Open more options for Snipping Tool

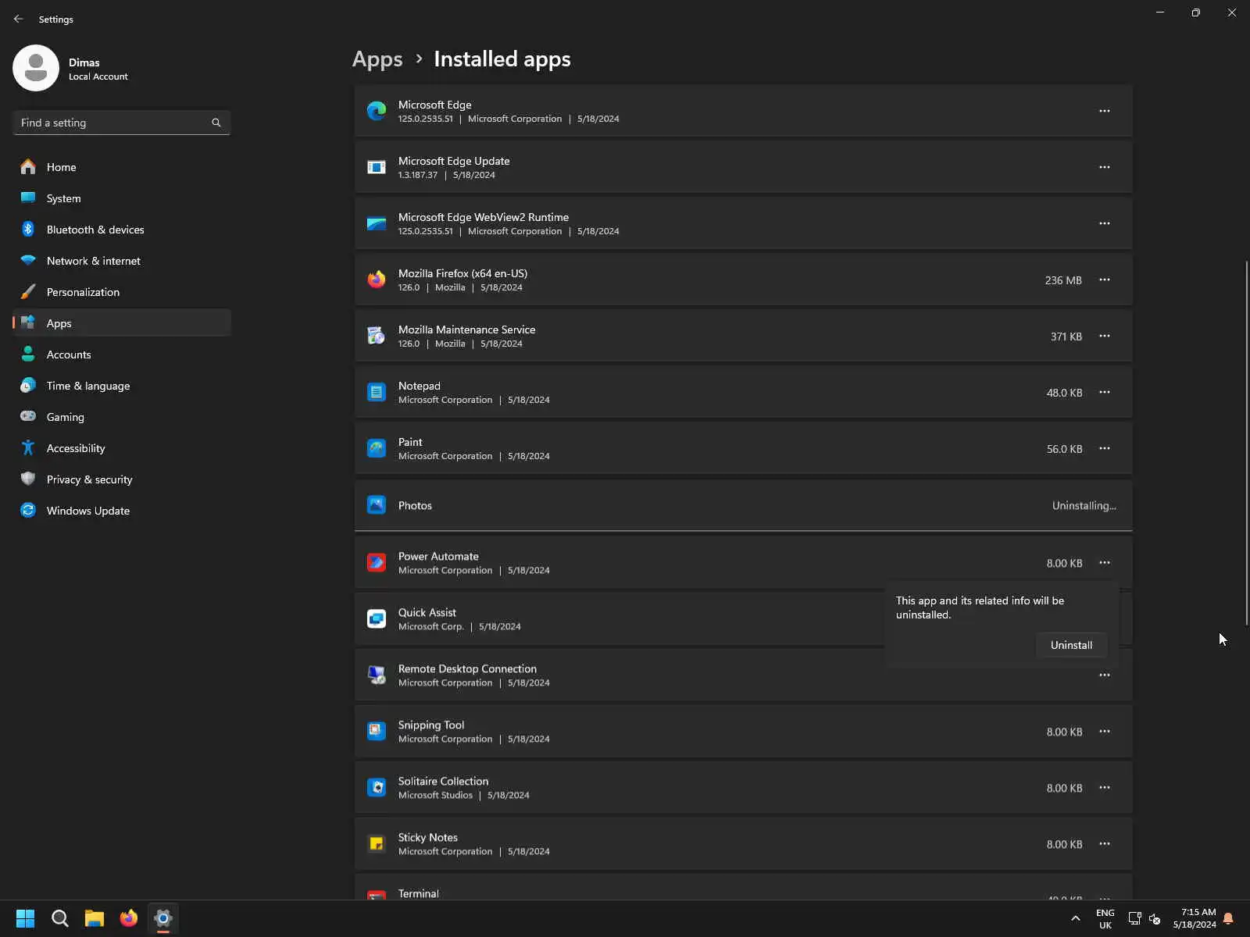point(1105,732)
